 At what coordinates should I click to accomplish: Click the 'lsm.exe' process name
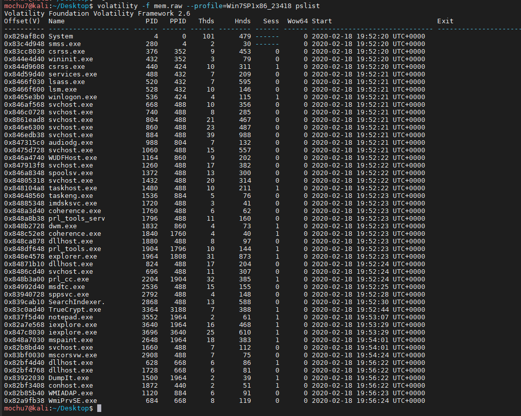point(62,89)
